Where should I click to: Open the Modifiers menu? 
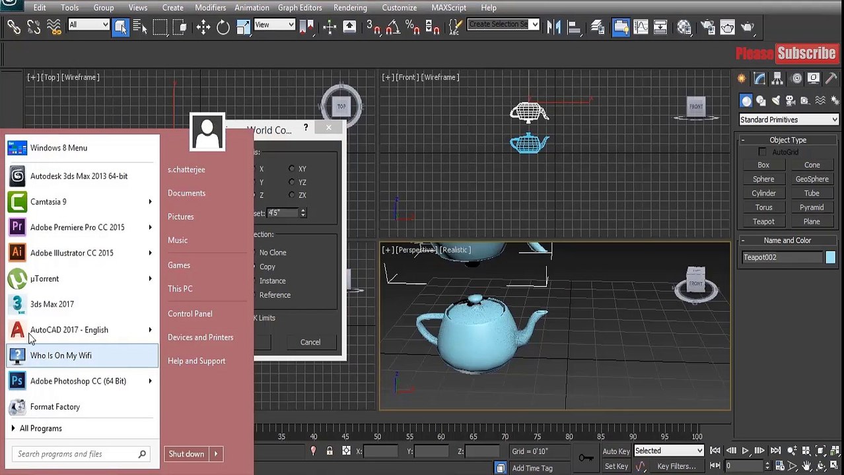click(210, 8)
